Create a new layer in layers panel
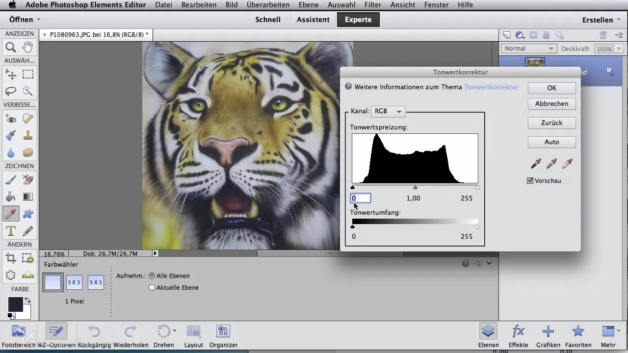This screenshot has width=628, height=353. pos(507,35)
